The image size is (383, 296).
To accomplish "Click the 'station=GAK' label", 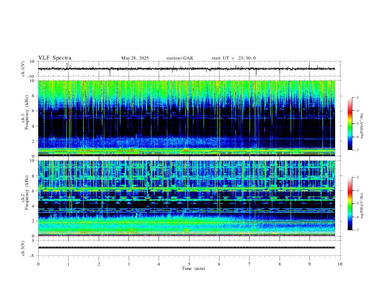I will (180, 58).
